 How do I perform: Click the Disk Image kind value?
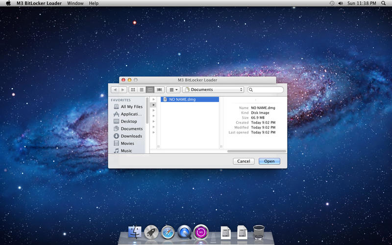[x=260, y=113]
